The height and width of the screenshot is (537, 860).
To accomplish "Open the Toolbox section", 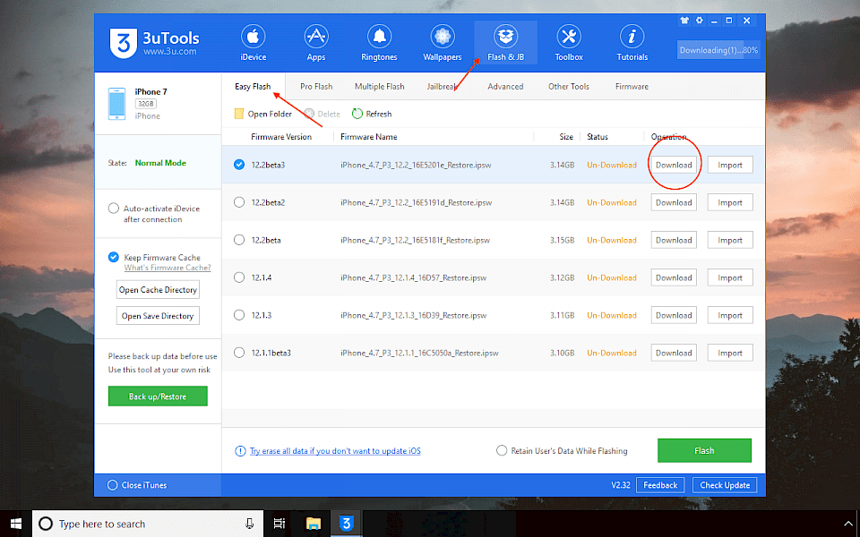I will coord(569,43).
